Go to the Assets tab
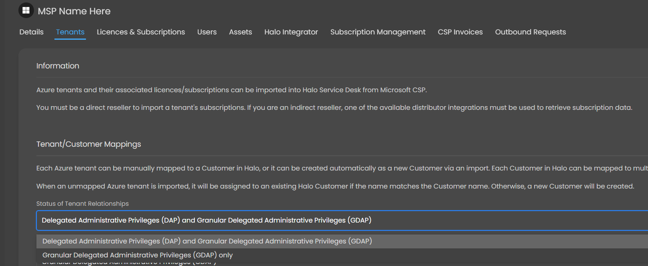 point(241,32)
